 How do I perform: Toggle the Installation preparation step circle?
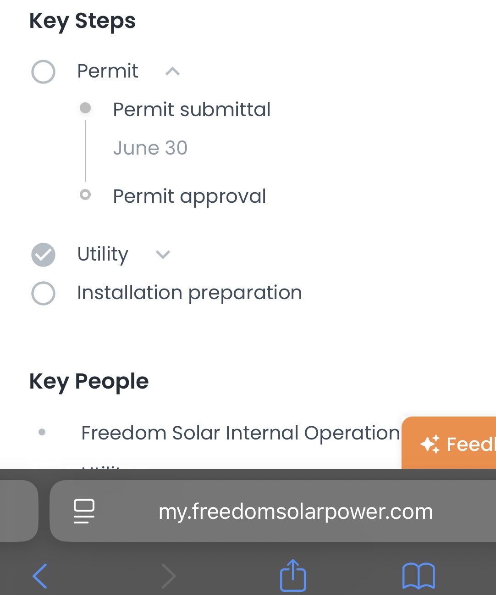[44, 293]
